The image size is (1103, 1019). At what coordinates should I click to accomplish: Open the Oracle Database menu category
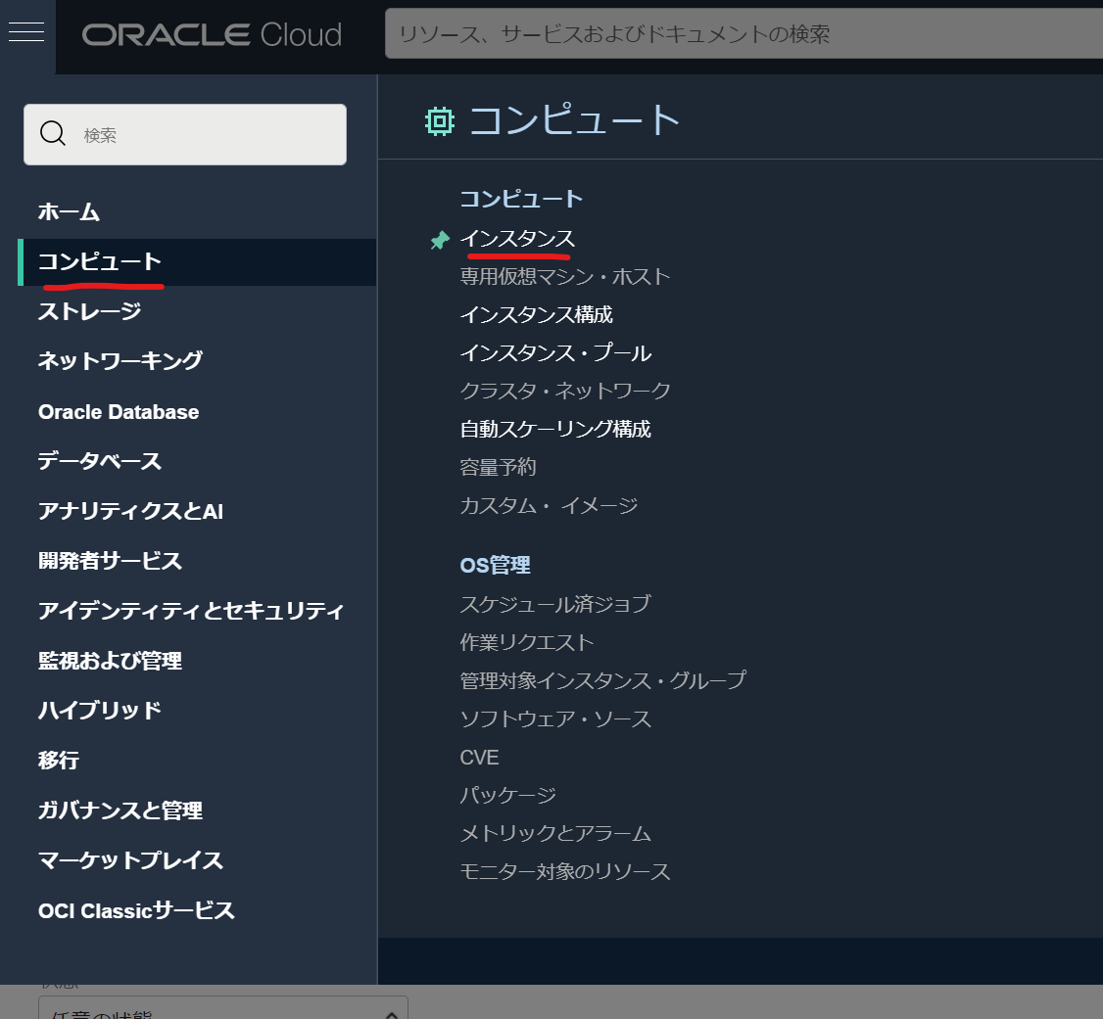tap(119, 412)
